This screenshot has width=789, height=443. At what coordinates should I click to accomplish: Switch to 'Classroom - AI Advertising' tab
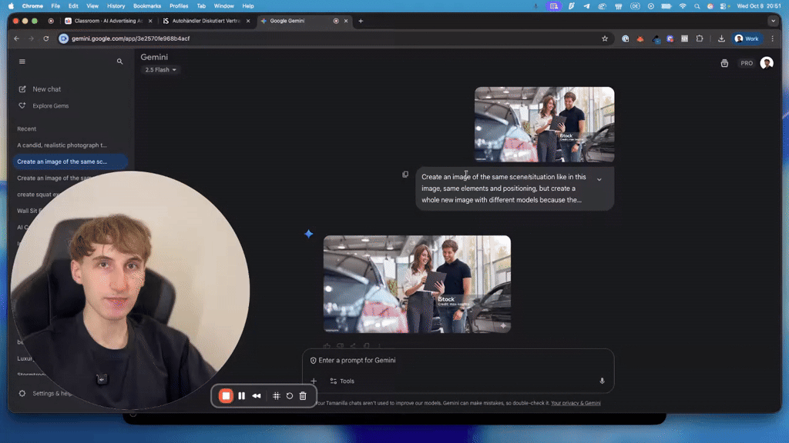108,21
